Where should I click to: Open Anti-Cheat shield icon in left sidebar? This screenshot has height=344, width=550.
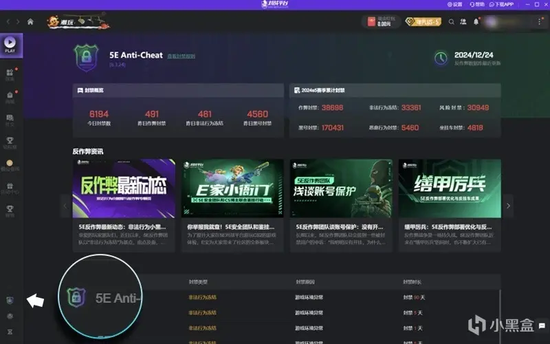pyautogui.click(x=10, y=301)
